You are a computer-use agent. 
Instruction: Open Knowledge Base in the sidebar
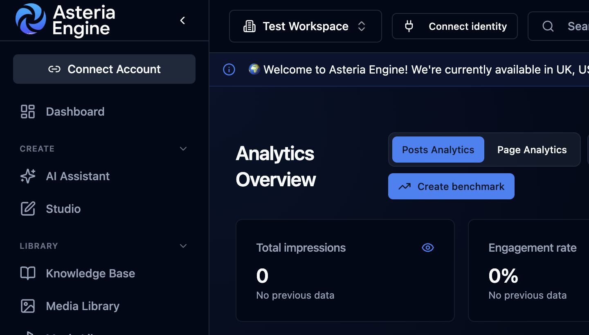tap(104, 273)
